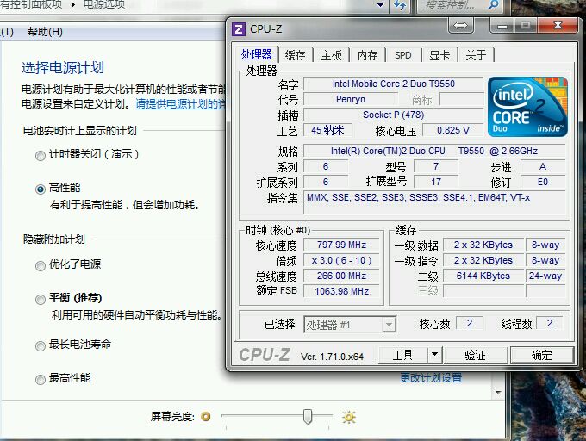Click the search magnifier icon in control panel
Image resolution: width=586 pixels, height=441 pixels.
tap(493, 5)
